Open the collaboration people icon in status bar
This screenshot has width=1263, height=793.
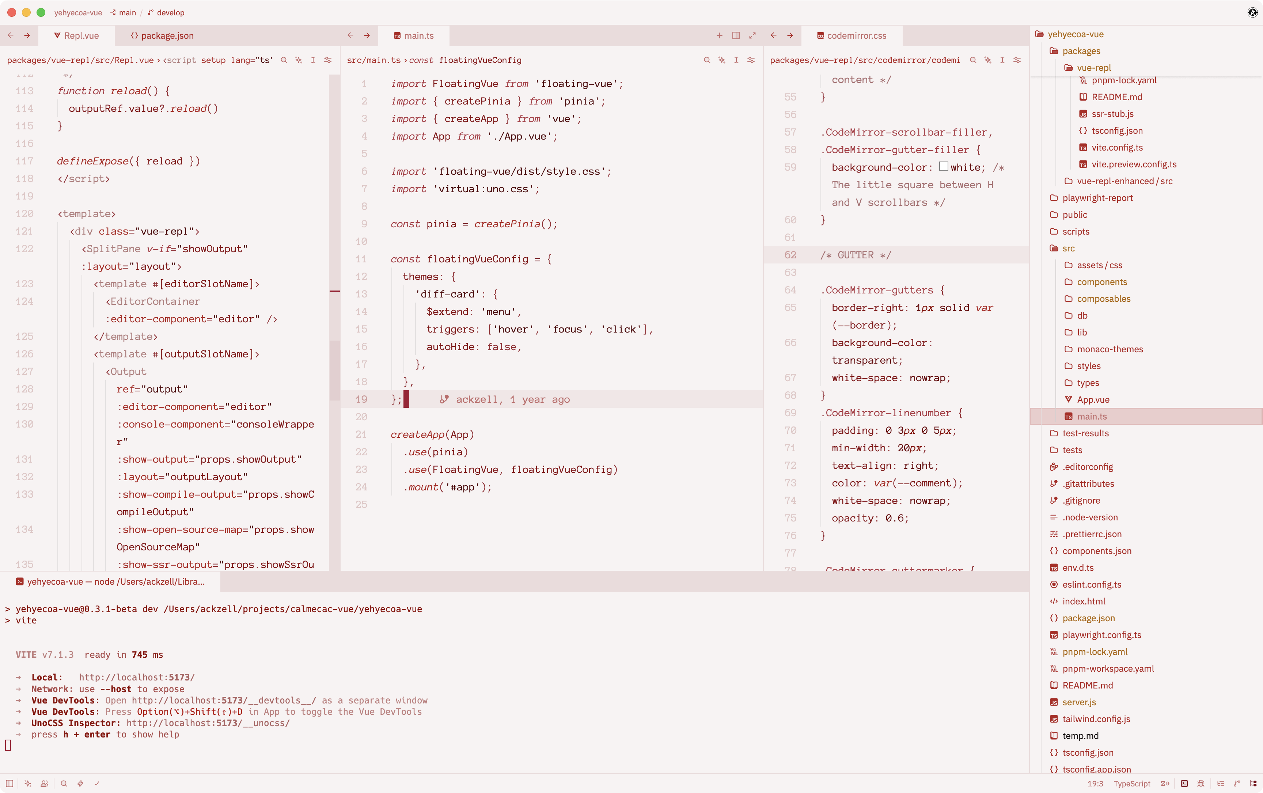pyautogui.click(x=45, y=783)
